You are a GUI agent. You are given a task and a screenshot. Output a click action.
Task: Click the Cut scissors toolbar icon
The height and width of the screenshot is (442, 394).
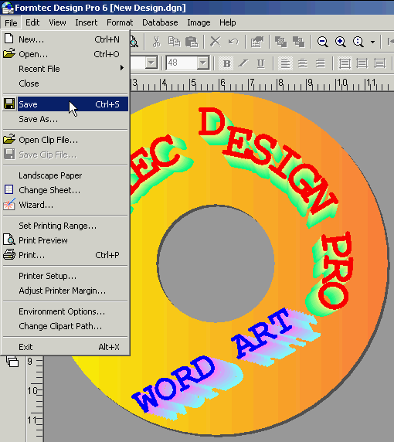pyautogui.click(x=156, y=42)
